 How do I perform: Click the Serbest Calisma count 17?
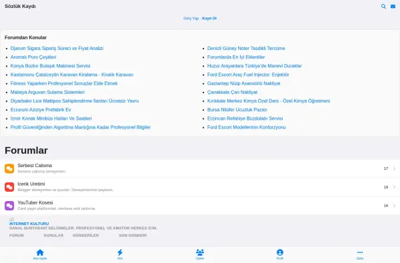pos(386,168)
